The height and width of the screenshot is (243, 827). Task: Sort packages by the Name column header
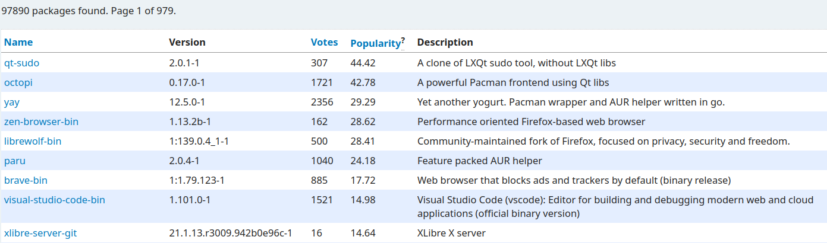point(18,42)
